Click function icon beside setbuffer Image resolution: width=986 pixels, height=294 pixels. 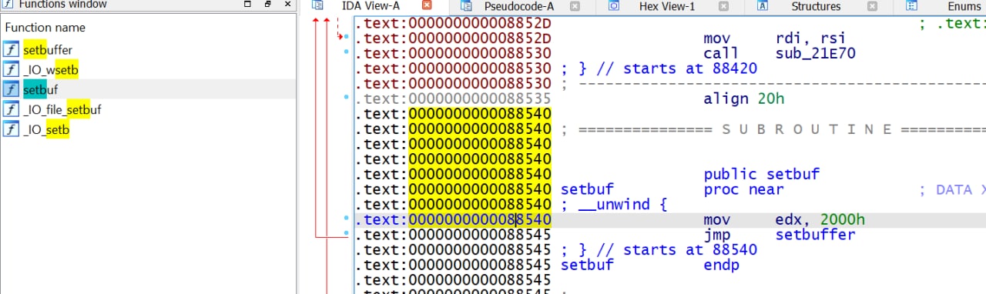pyautogui.click(x=12, y=50)
